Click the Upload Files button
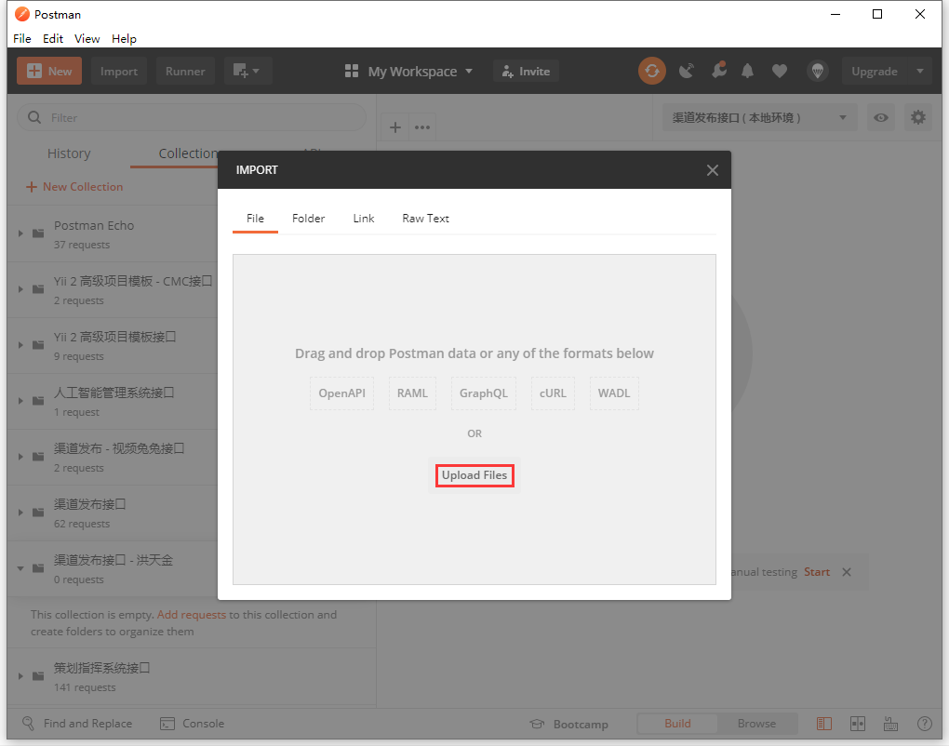 [x=474, y=475]
